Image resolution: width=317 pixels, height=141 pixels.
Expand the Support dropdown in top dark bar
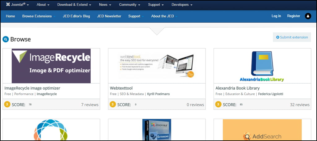(x=156, y=5)
